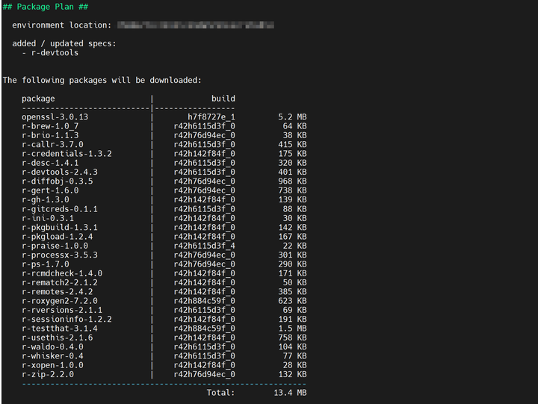
Task: Click r-zip-2.2.0 package row
Action: tap(164, 375)
